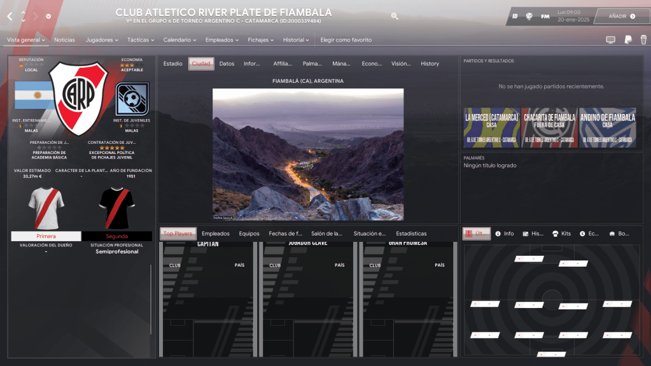Open the Kits panel with shirt icon
The width and height of the screenshot is (651, 366).
[x=562, y=234]
